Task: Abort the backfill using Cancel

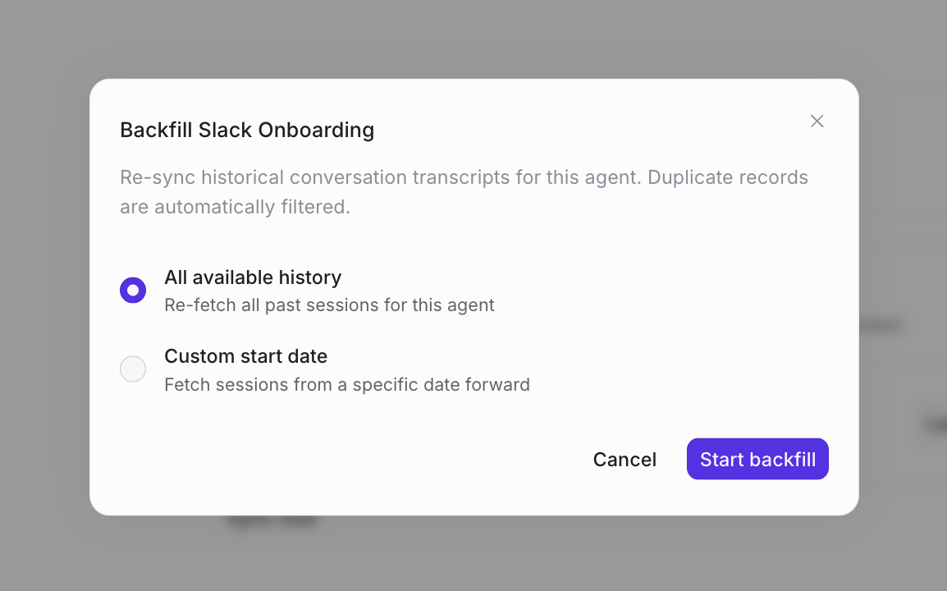Action: coord(624,460)
